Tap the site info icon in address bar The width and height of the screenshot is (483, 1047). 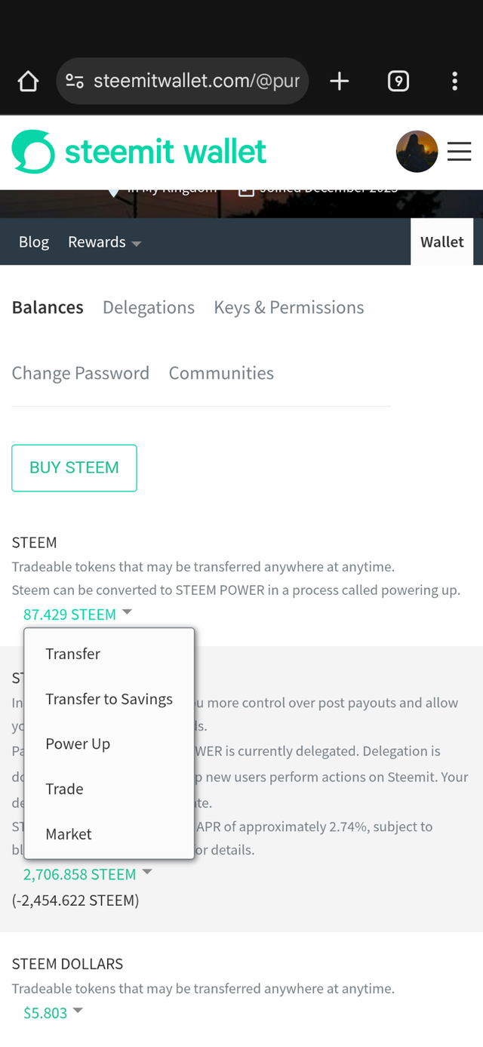[75, 81]
